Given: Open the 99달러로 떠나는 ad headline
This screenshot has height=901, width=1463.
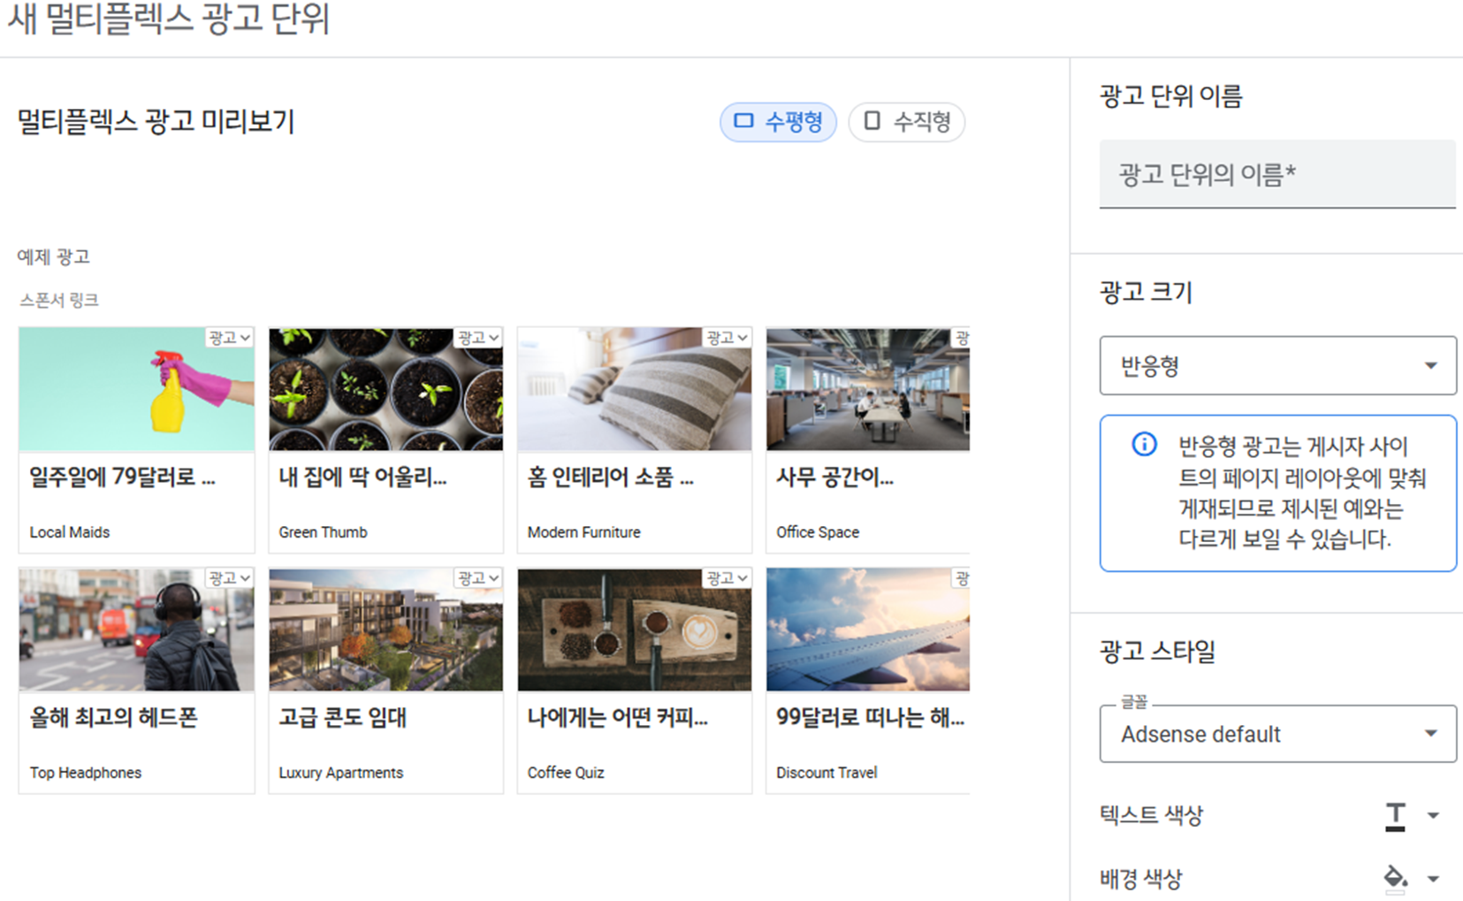Looking at the screenshot, I should [x=870, y=717].
